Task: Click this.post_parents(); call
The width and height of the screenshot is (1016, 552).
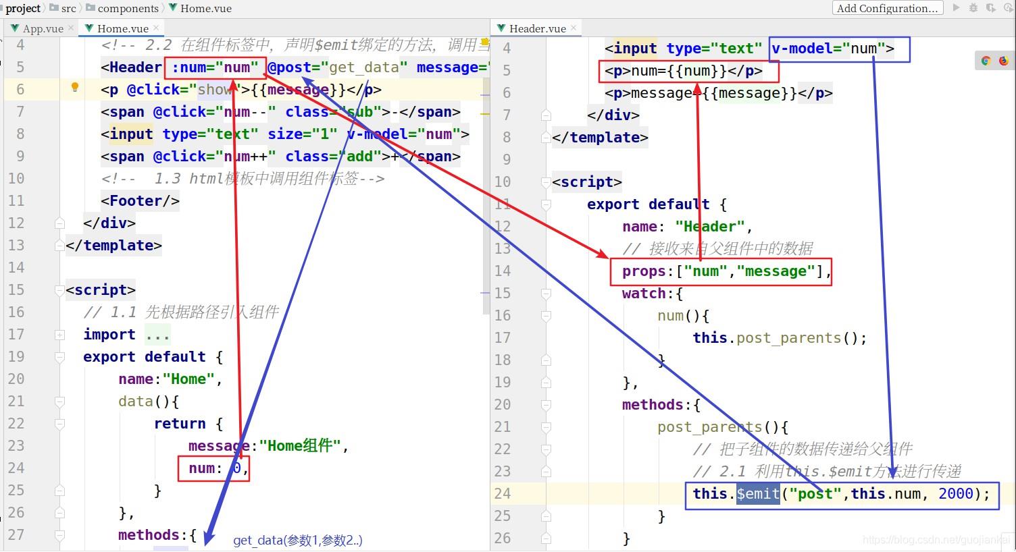Action: click(x=780, y=338)
